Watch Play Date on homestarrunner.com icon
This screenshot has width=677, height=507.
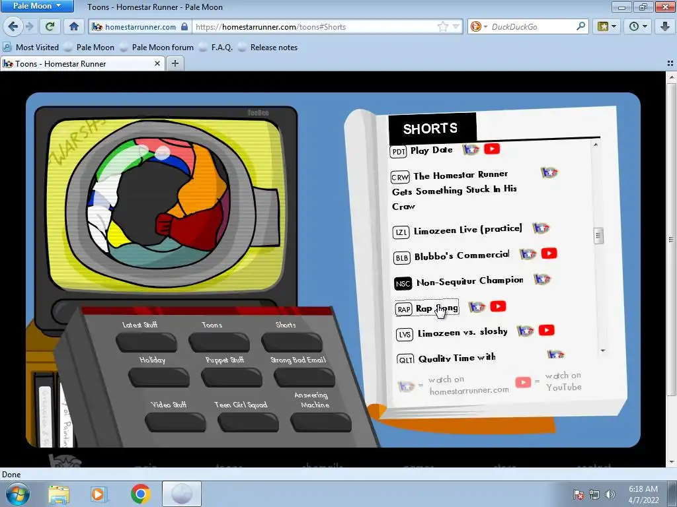471,150
